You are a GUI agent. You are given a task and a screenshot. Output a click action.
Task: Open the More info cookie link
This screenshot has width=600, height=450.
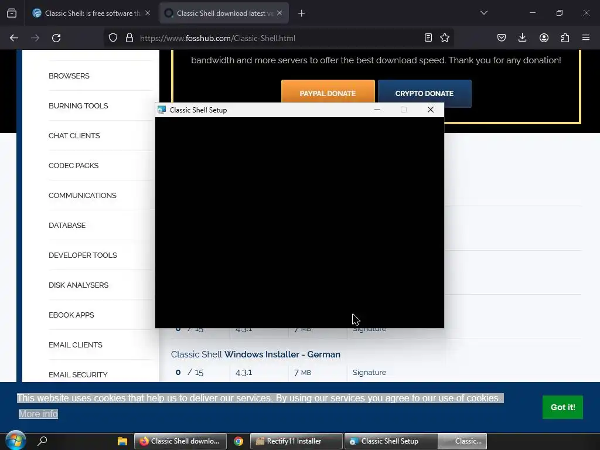point(38,414)
